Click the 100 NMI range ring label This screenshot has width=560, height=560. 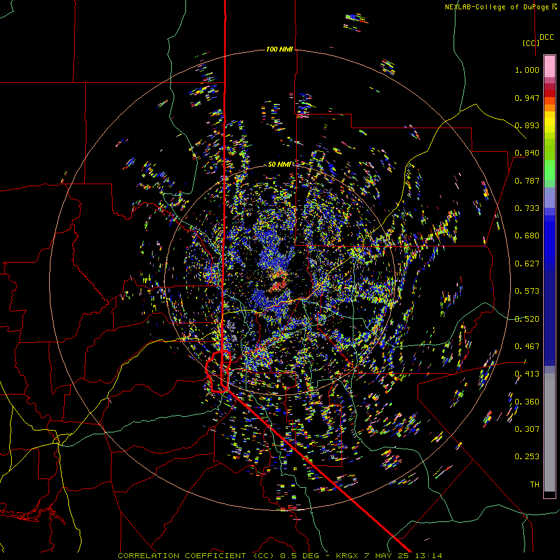[x=279, y=49]
